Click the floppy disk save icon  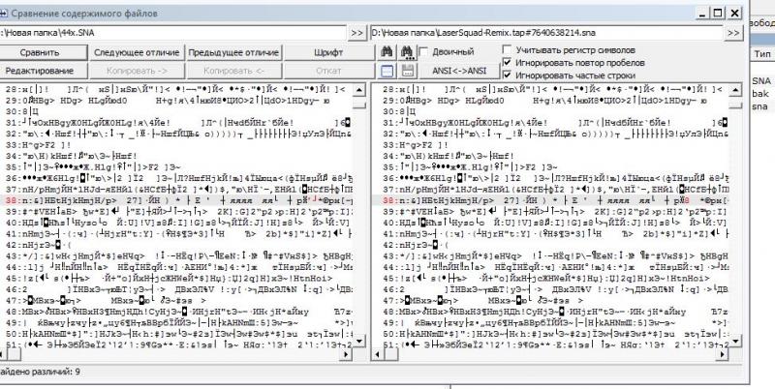tap(406, 72)
